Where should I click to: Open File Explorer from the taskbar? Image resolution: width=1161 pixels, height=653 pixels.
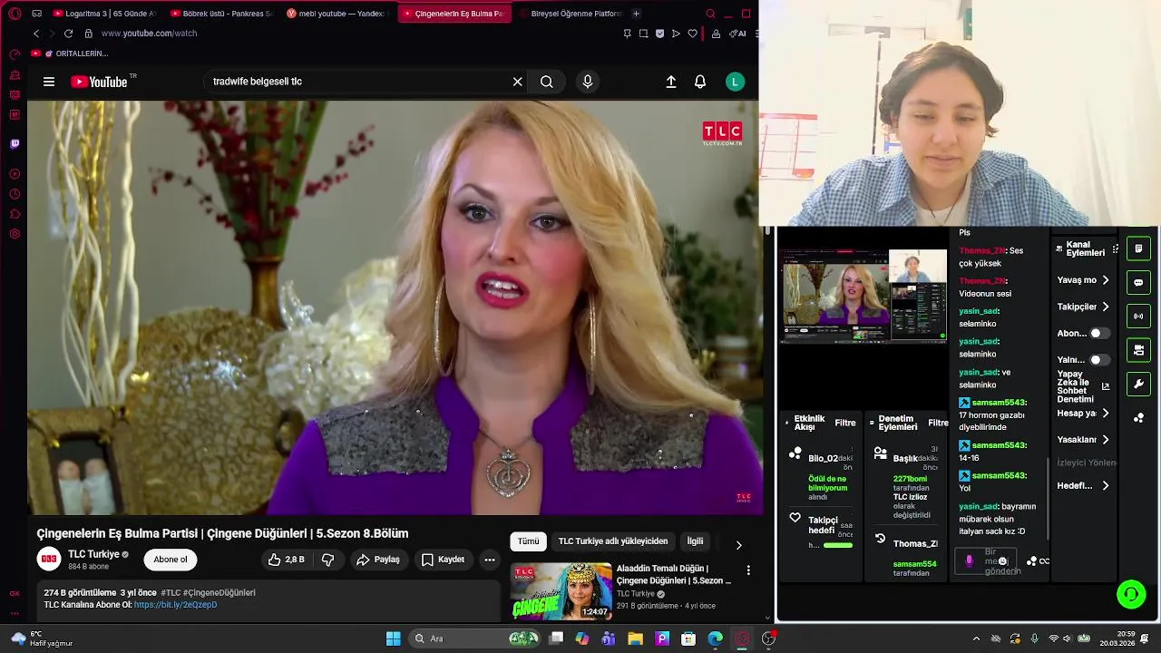point(635,638)
